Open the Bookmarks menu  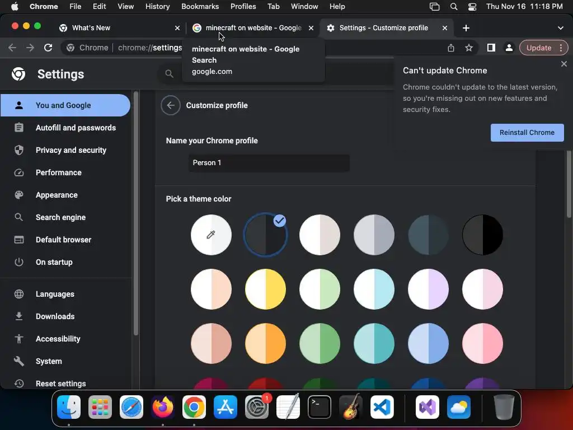click(200, 7)
